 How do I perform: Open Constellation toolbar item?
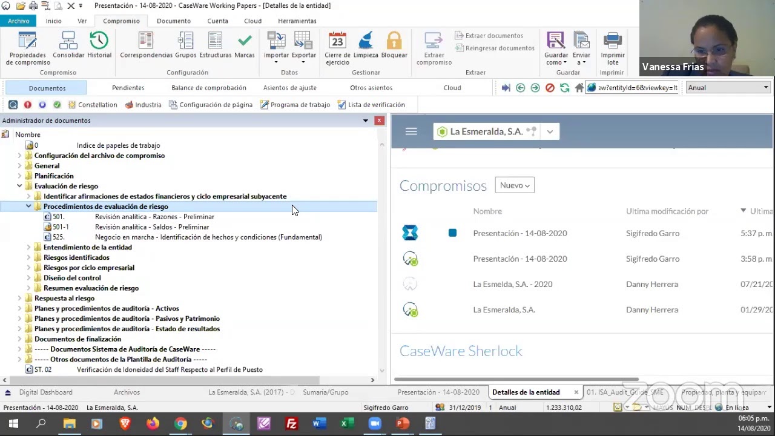pyautogui.click(x=92, y=105)
